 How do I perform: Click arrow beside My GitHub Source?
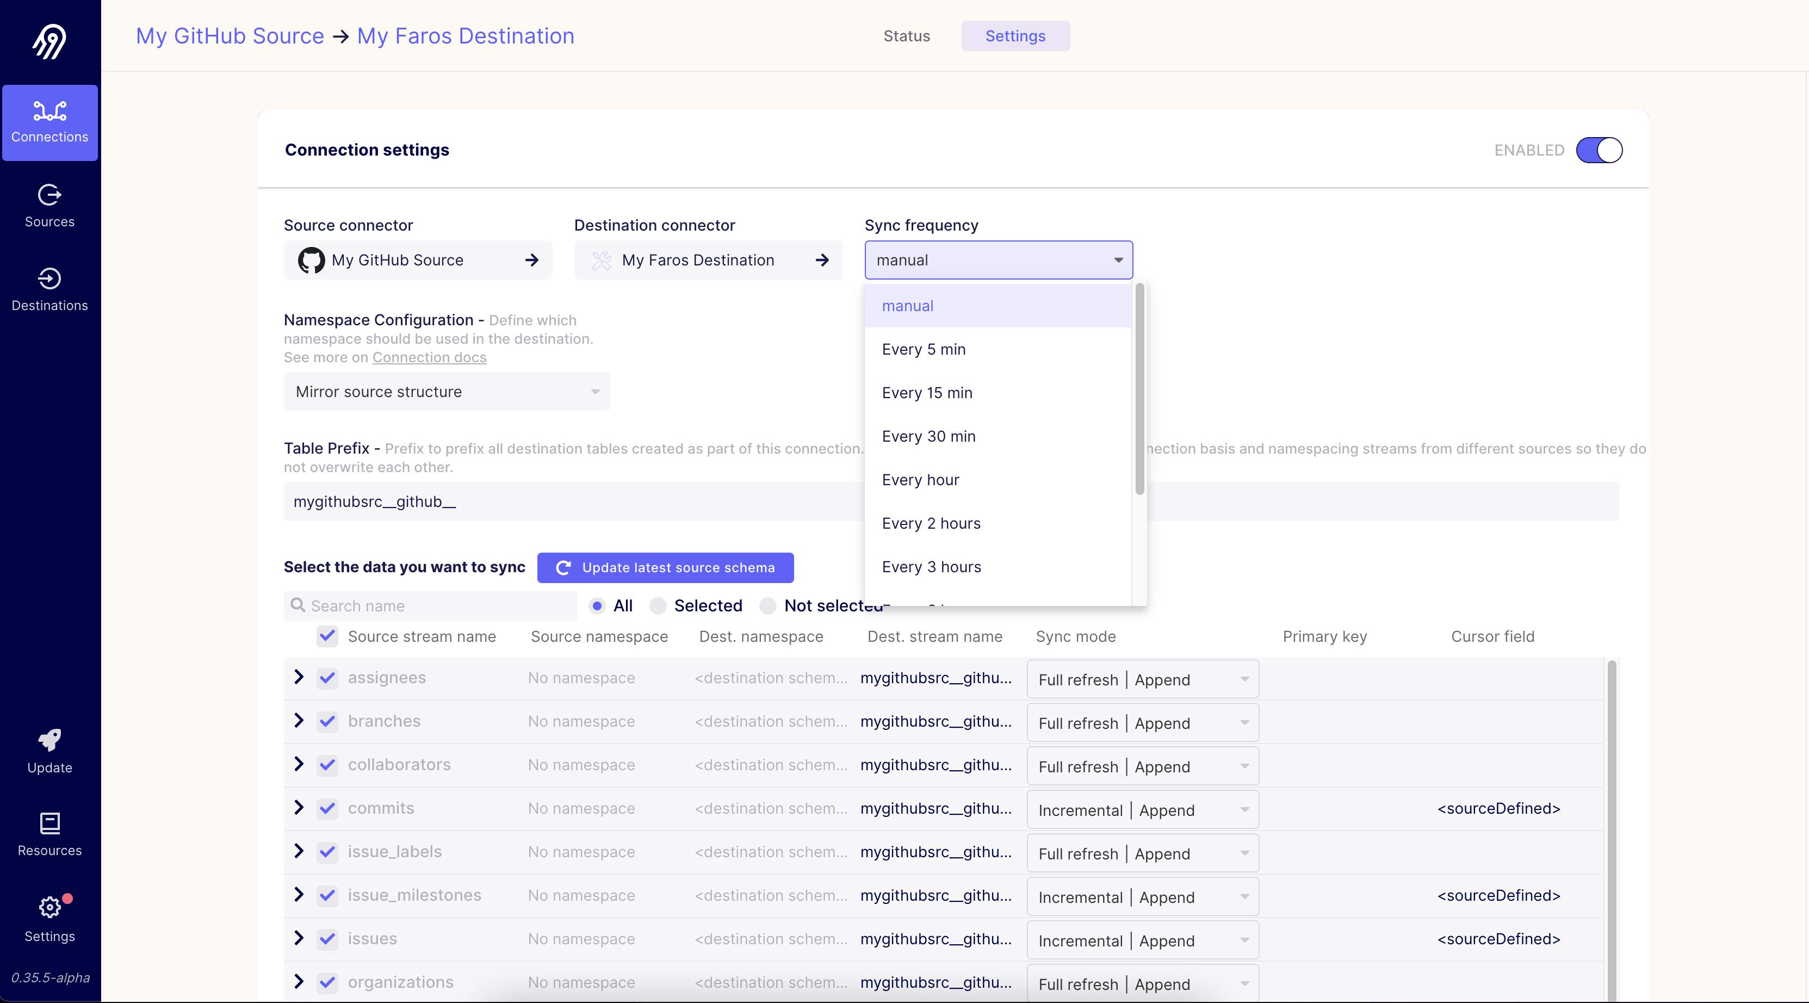pyautogui.click(x=531, y=261)
